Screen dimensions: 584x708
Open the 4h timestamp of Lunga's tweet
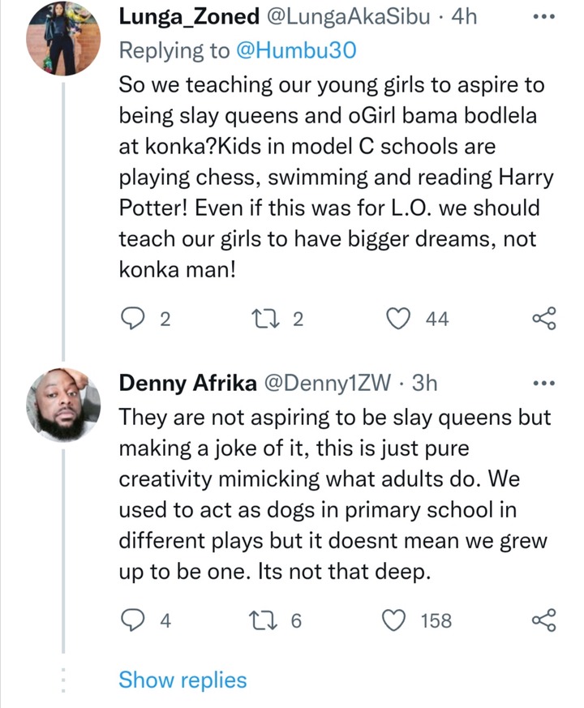(x=464, y=17)
